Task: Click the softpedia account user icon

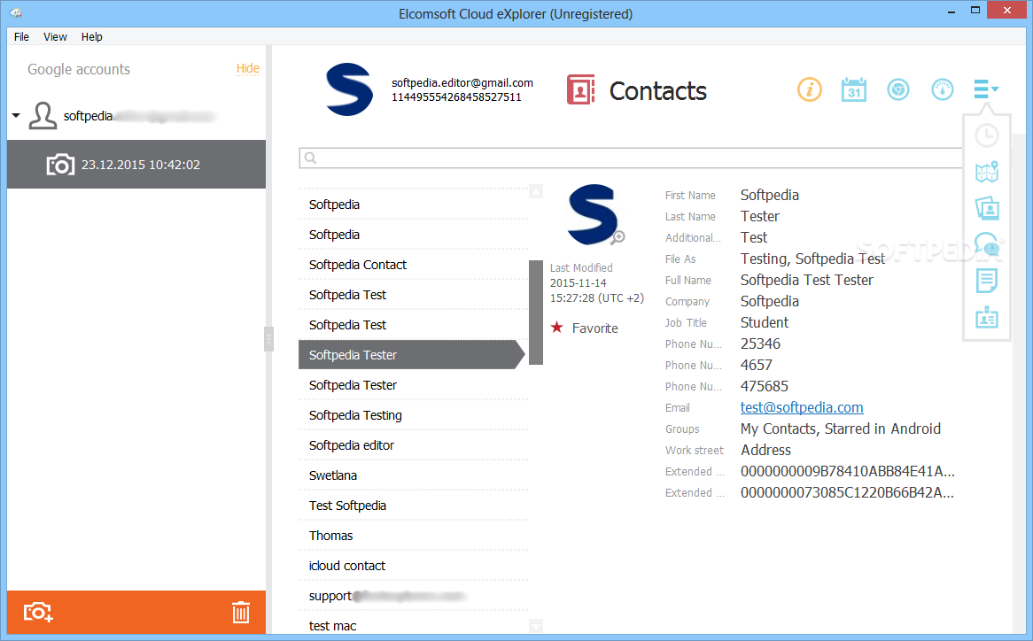Action: (x=43, y=116)
